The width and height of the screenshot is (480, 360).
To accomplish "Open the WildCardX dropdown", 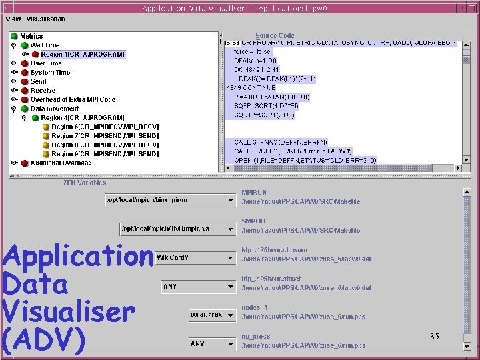I will coord(212,315).
